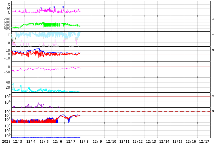Image resolution: width=216 pixels, height=144 pixels.
Task: Click the 10^6 axis value
Action: point(7,102)
